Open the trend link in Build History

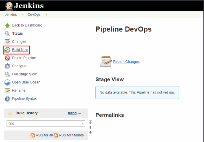pyautogui.click(x=72, y=113)
